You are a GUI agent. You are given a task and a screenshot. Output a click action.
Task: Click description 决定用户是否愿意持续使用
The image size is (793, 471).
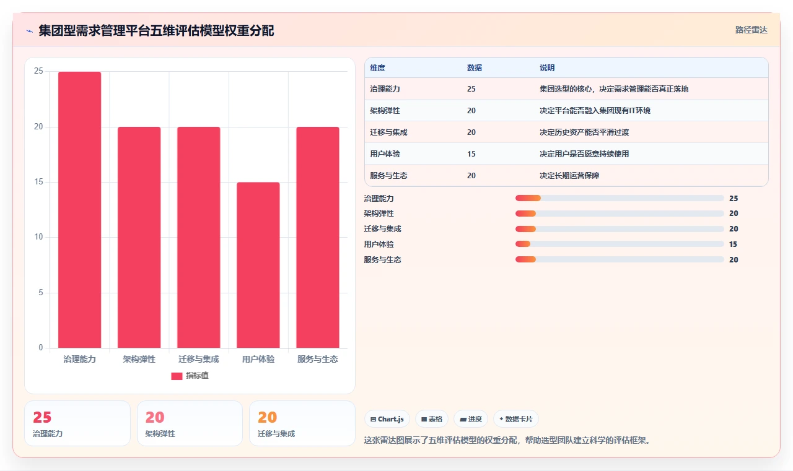tap(584, 154)
